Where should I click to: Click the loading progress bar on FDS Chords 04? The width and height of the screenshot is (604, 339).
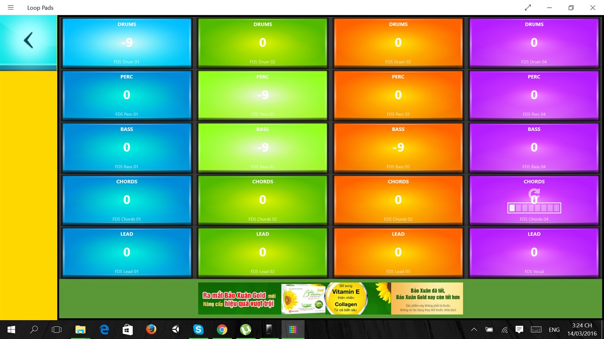[534, 208]
